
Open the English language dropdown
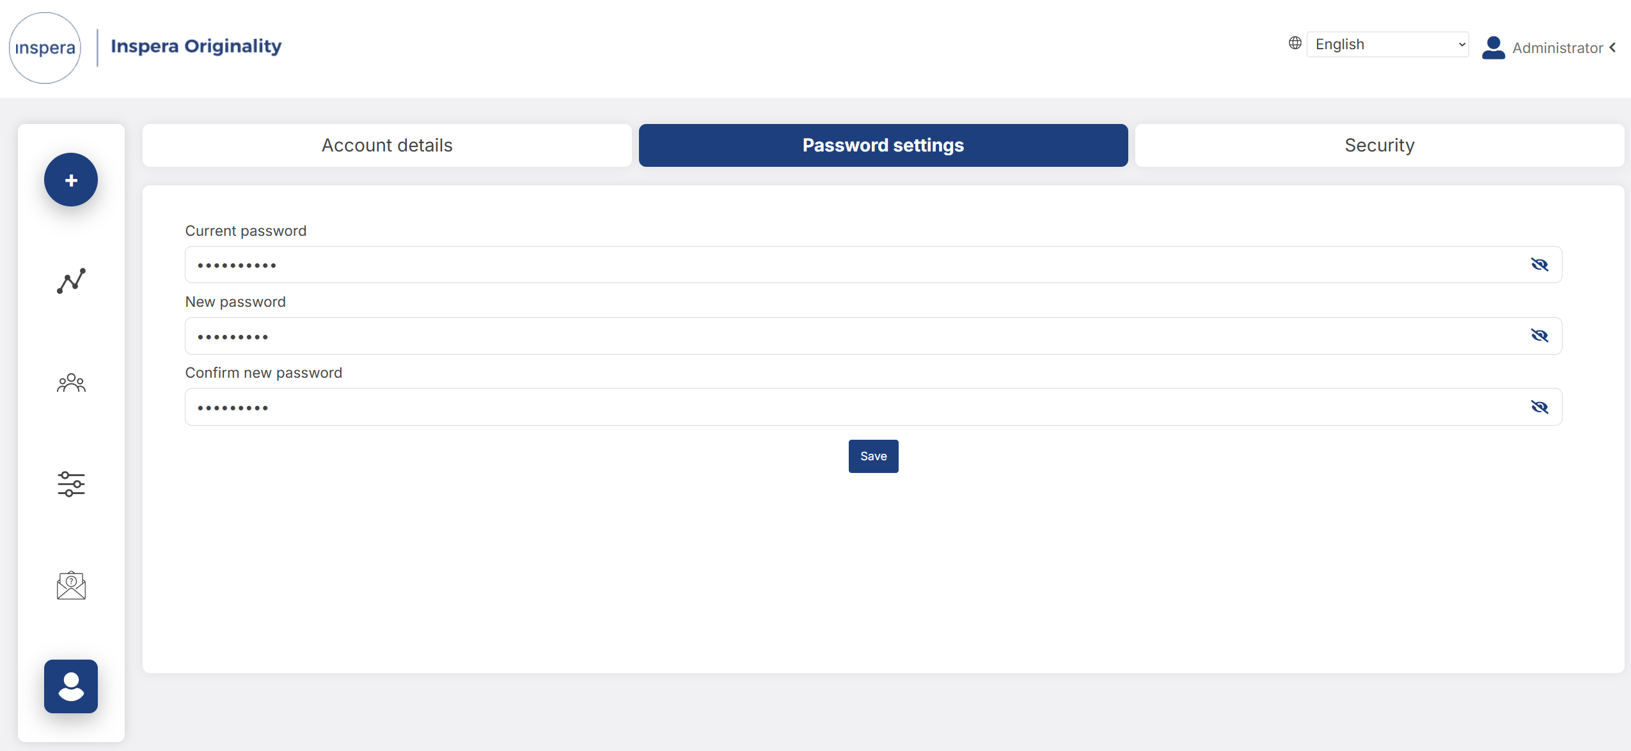coord(1387,44)
